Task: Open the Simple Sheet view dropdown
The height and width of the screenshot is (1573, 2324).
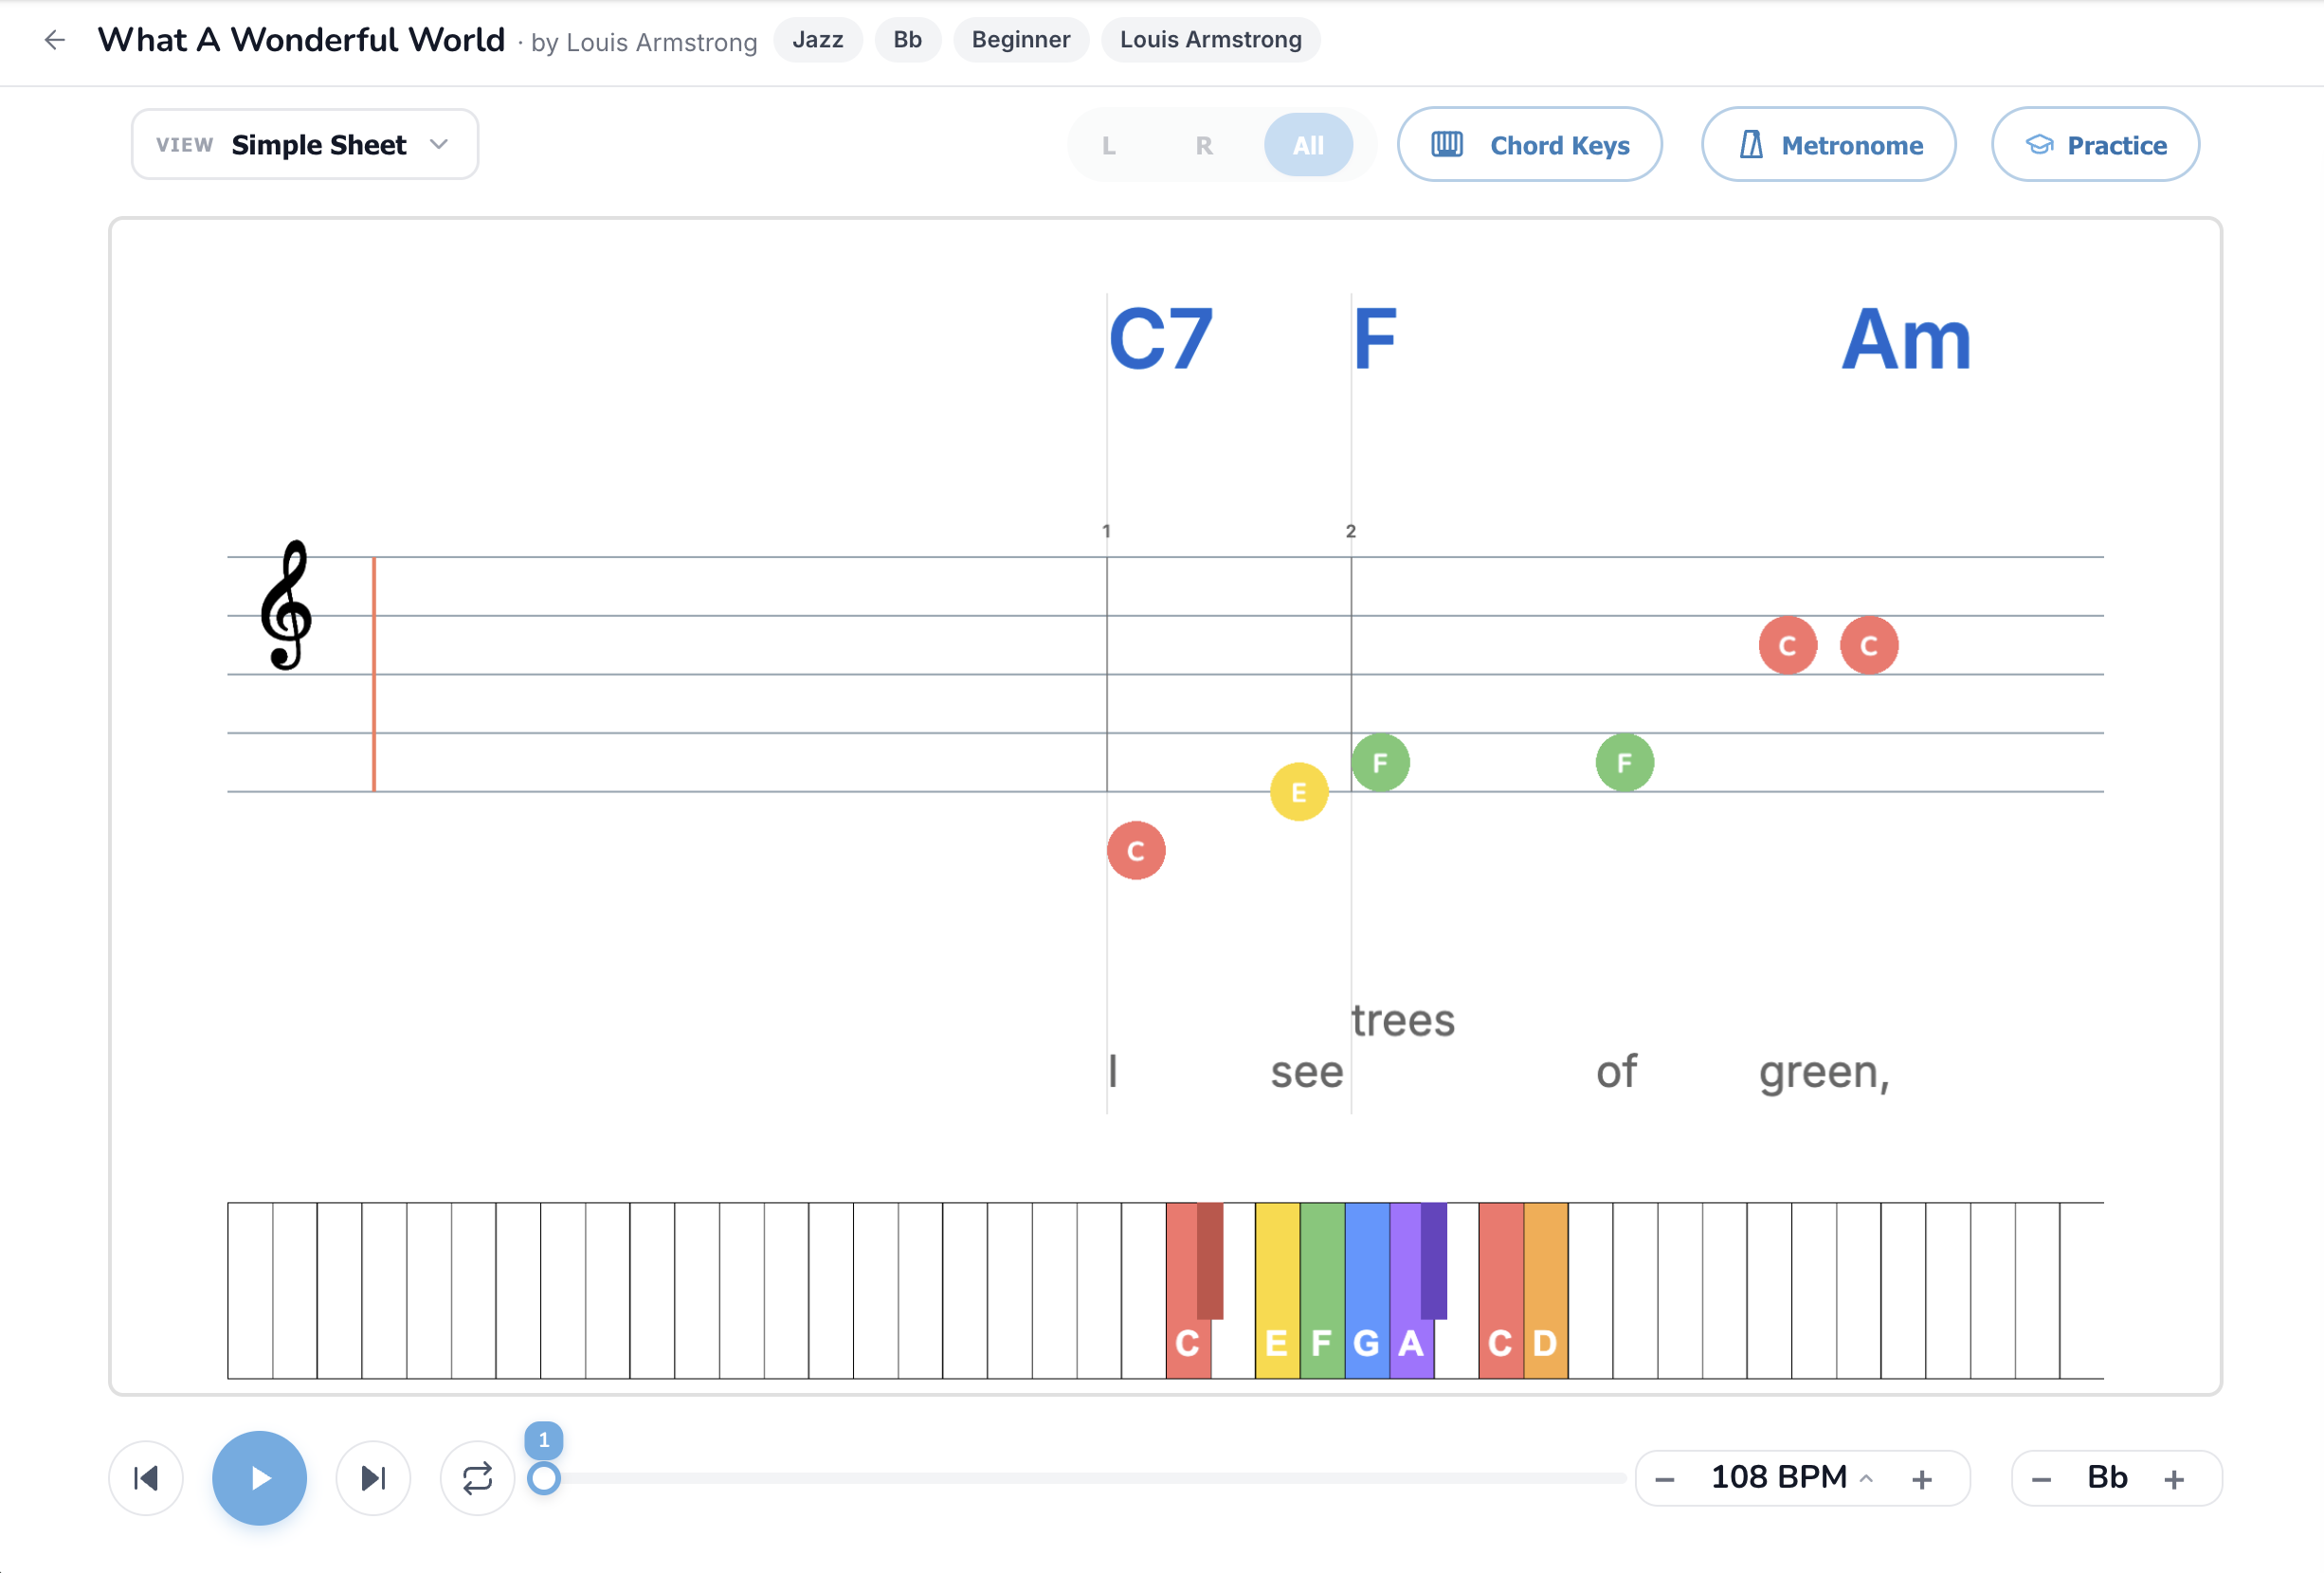Action: point(305,145)
